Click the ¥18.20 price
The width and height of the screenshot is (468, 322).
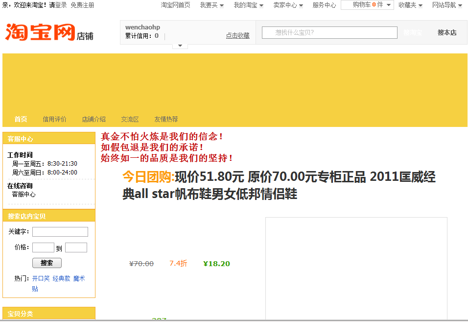pos(216,264)
